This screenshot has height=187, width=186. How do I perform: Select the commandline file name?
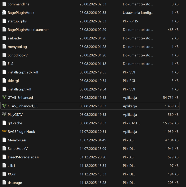pos(19,4)
